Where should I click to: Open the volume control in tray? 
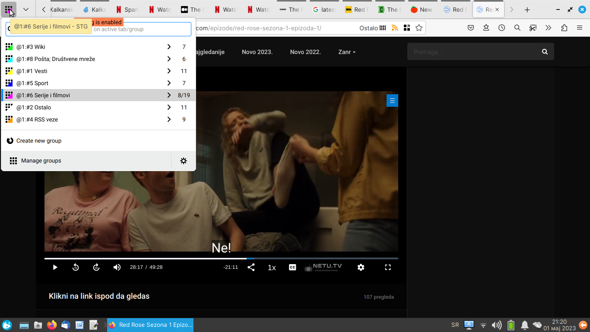click(x=497, y=325)
